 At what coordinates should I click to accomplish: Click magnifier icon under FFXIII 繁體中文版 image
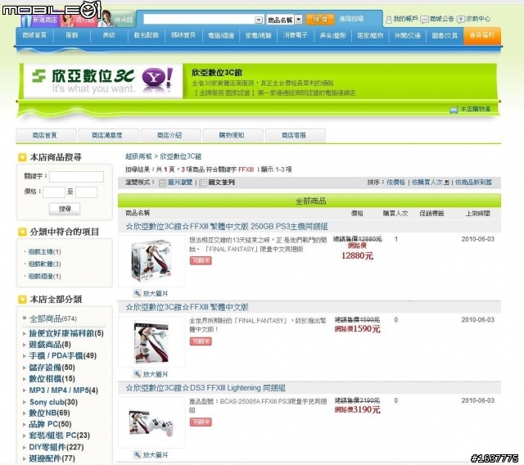coord(137,374)
